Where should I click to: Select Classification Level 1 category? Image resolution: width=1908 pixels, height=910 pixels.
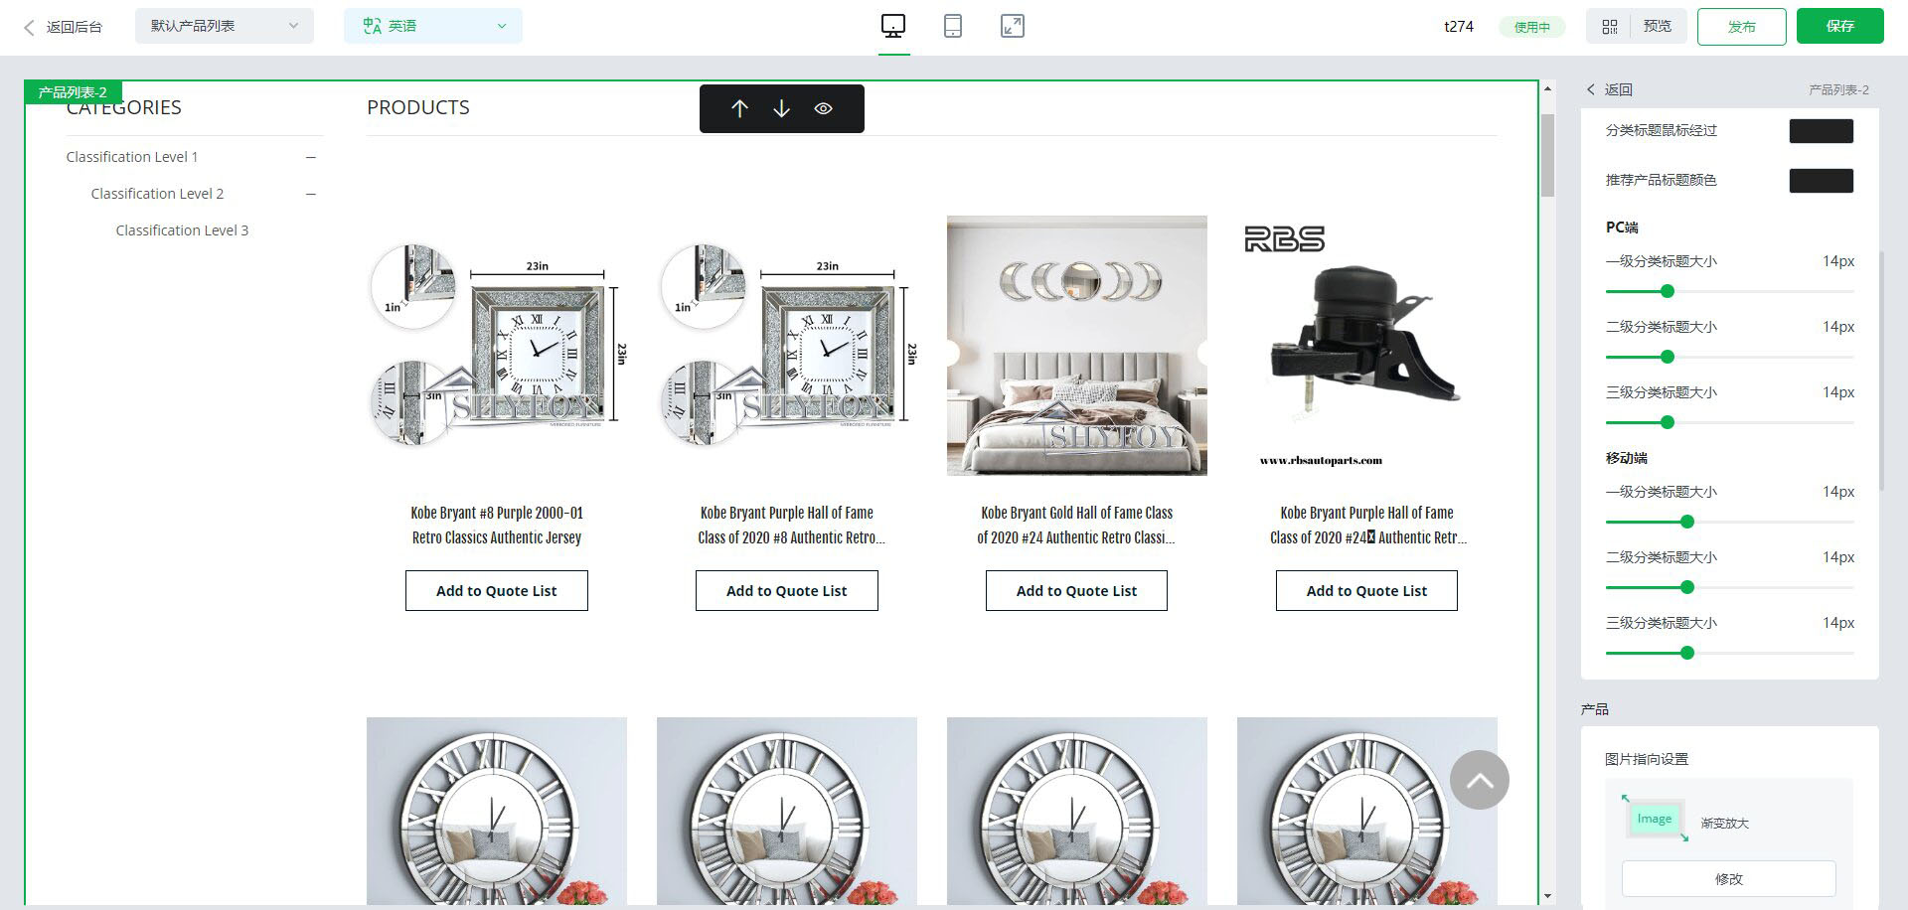point(132,157)
